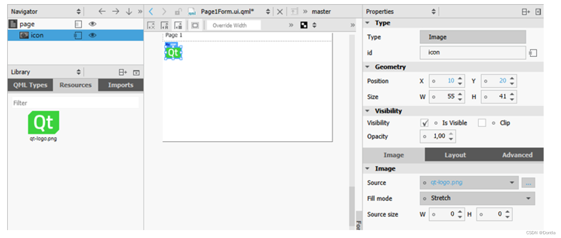The width and height of the screenshot is (561, 238).
Task: Click the browse button beside Source
Action: coord(528,183)
